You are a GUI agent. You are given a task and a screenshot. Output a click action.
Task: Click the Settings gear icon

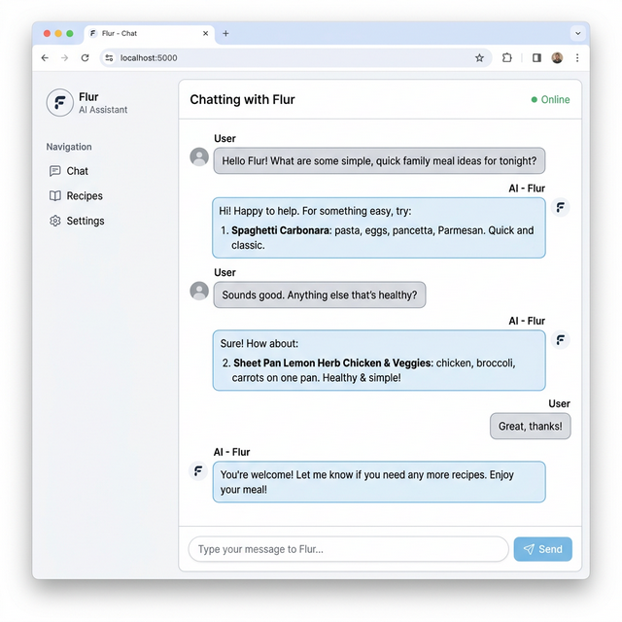click(55, 221)
